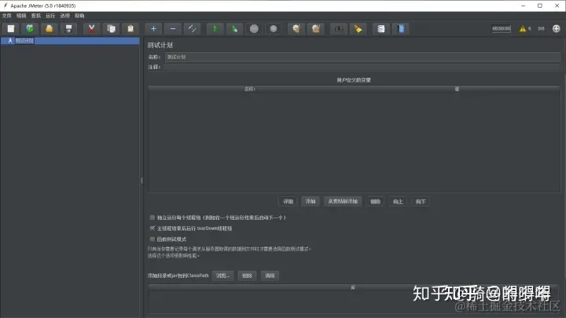Click the 00:00:00 elapsed time field

[x=502, y=28]
